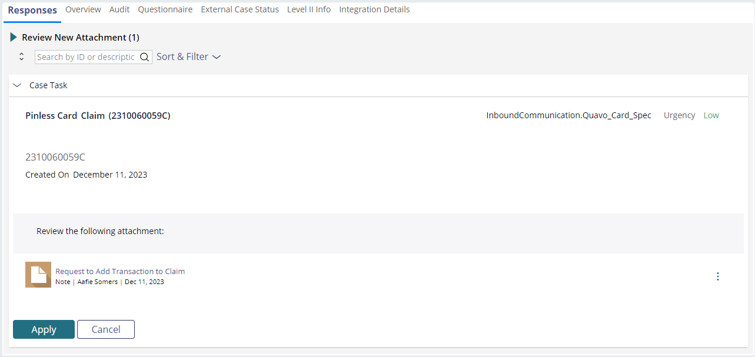Click the attachment note document icon
The width and height of the screenshot is (755, 357).
[38, 275]
